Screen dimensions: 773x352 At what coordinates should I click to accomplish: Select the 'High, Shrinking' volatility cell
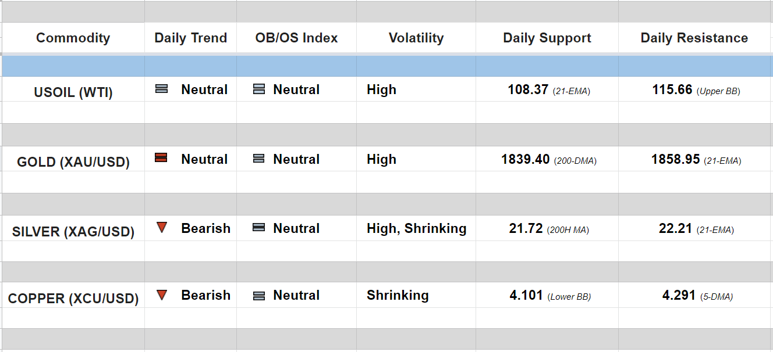click(416, 229)
